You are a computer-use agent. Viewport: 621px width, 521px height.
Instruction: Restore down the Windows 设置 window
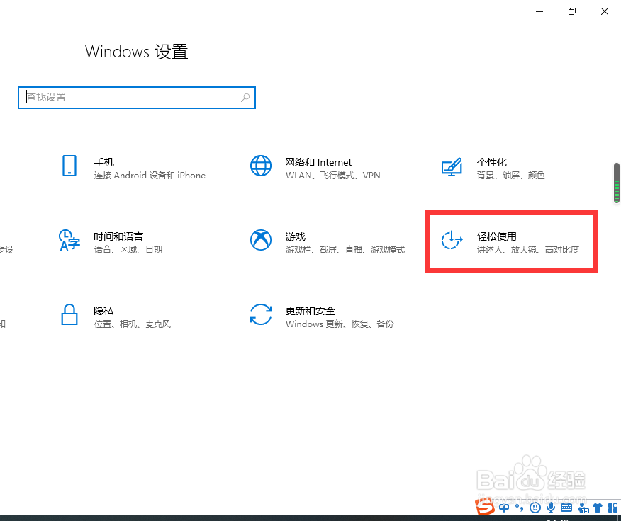click(572, 11)
